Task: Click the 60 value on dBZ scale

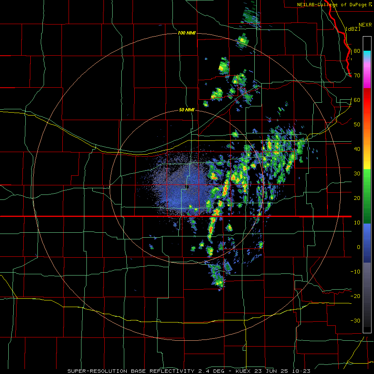Action: tap(357, 100)
